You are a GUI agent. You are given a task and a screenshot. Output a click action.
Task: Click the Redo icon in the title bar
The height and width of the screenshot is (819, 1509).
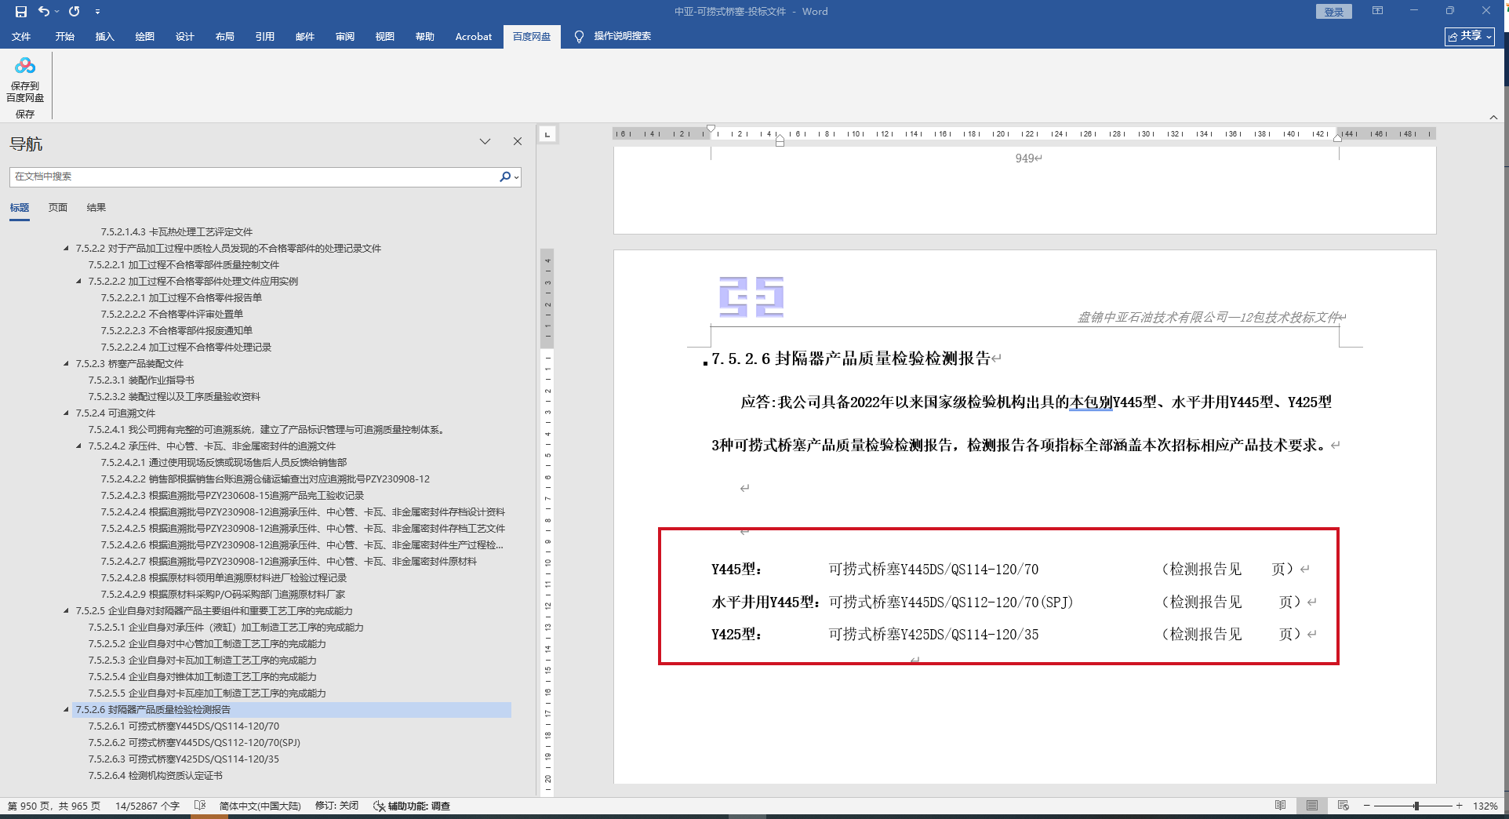pos(75,12)
